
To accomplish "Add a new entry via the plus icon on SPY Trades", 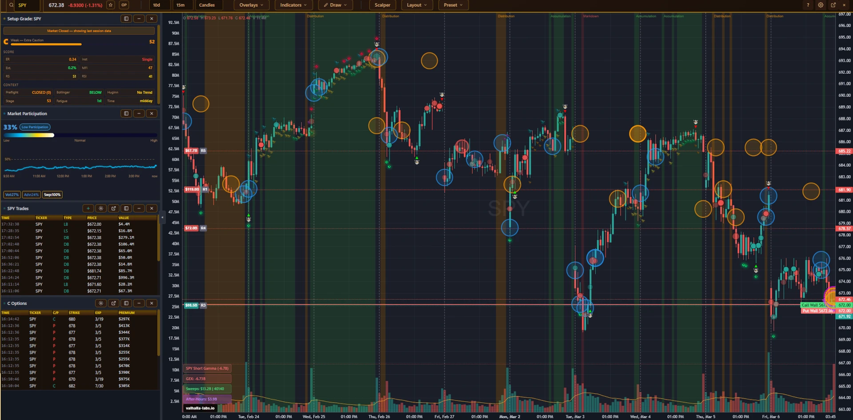I will click(x=88, y=208).
